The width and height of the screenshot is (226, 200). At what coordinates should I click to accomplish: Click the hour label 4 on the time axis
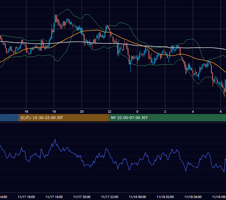(x=193, y=112)
